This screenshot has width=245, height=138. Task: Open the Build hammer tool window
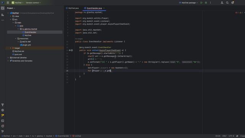[3, 105]
